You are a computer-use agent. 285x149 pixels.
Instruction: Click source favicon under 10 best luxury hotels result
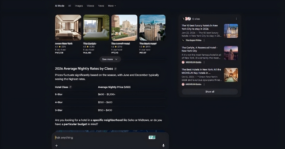[183, 40]
